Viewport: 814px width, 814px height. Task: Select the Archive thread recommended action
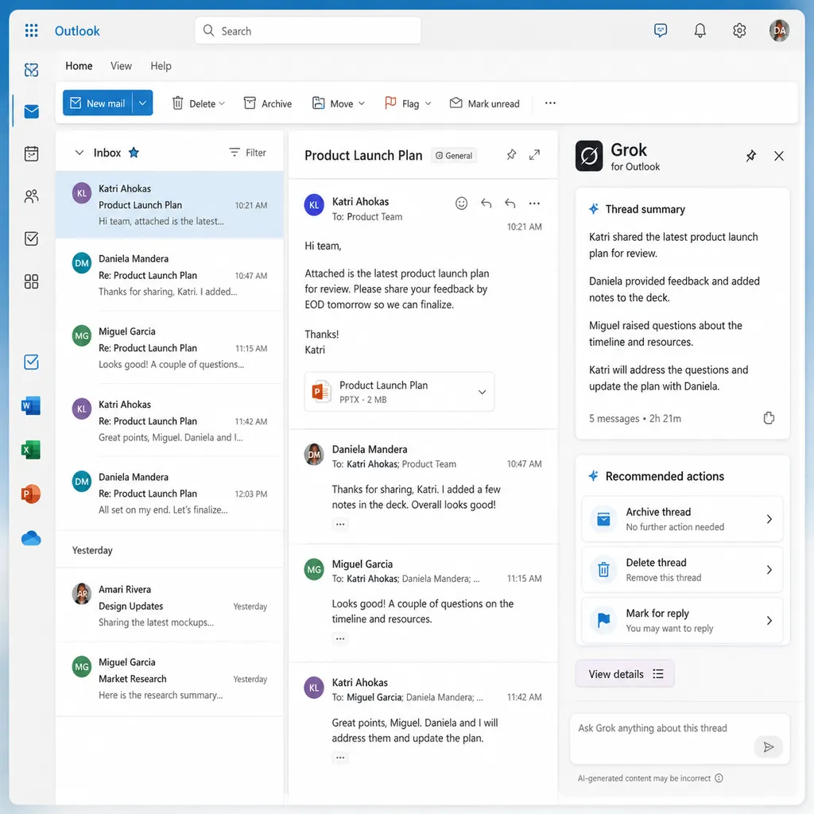[682, 519]
